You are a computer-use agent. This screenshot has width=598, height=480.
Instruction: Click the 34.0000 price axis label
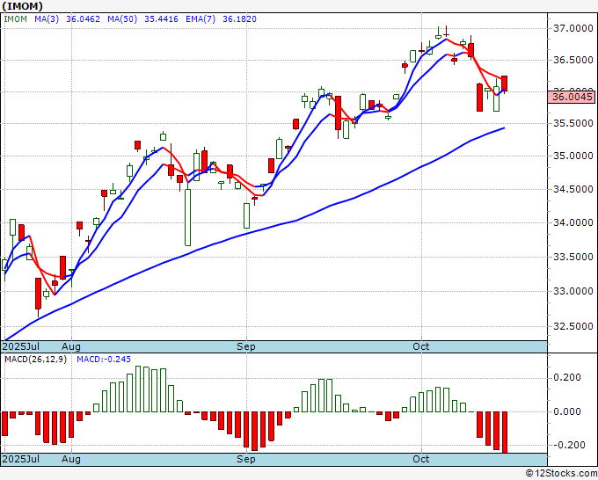pos(572,222)
